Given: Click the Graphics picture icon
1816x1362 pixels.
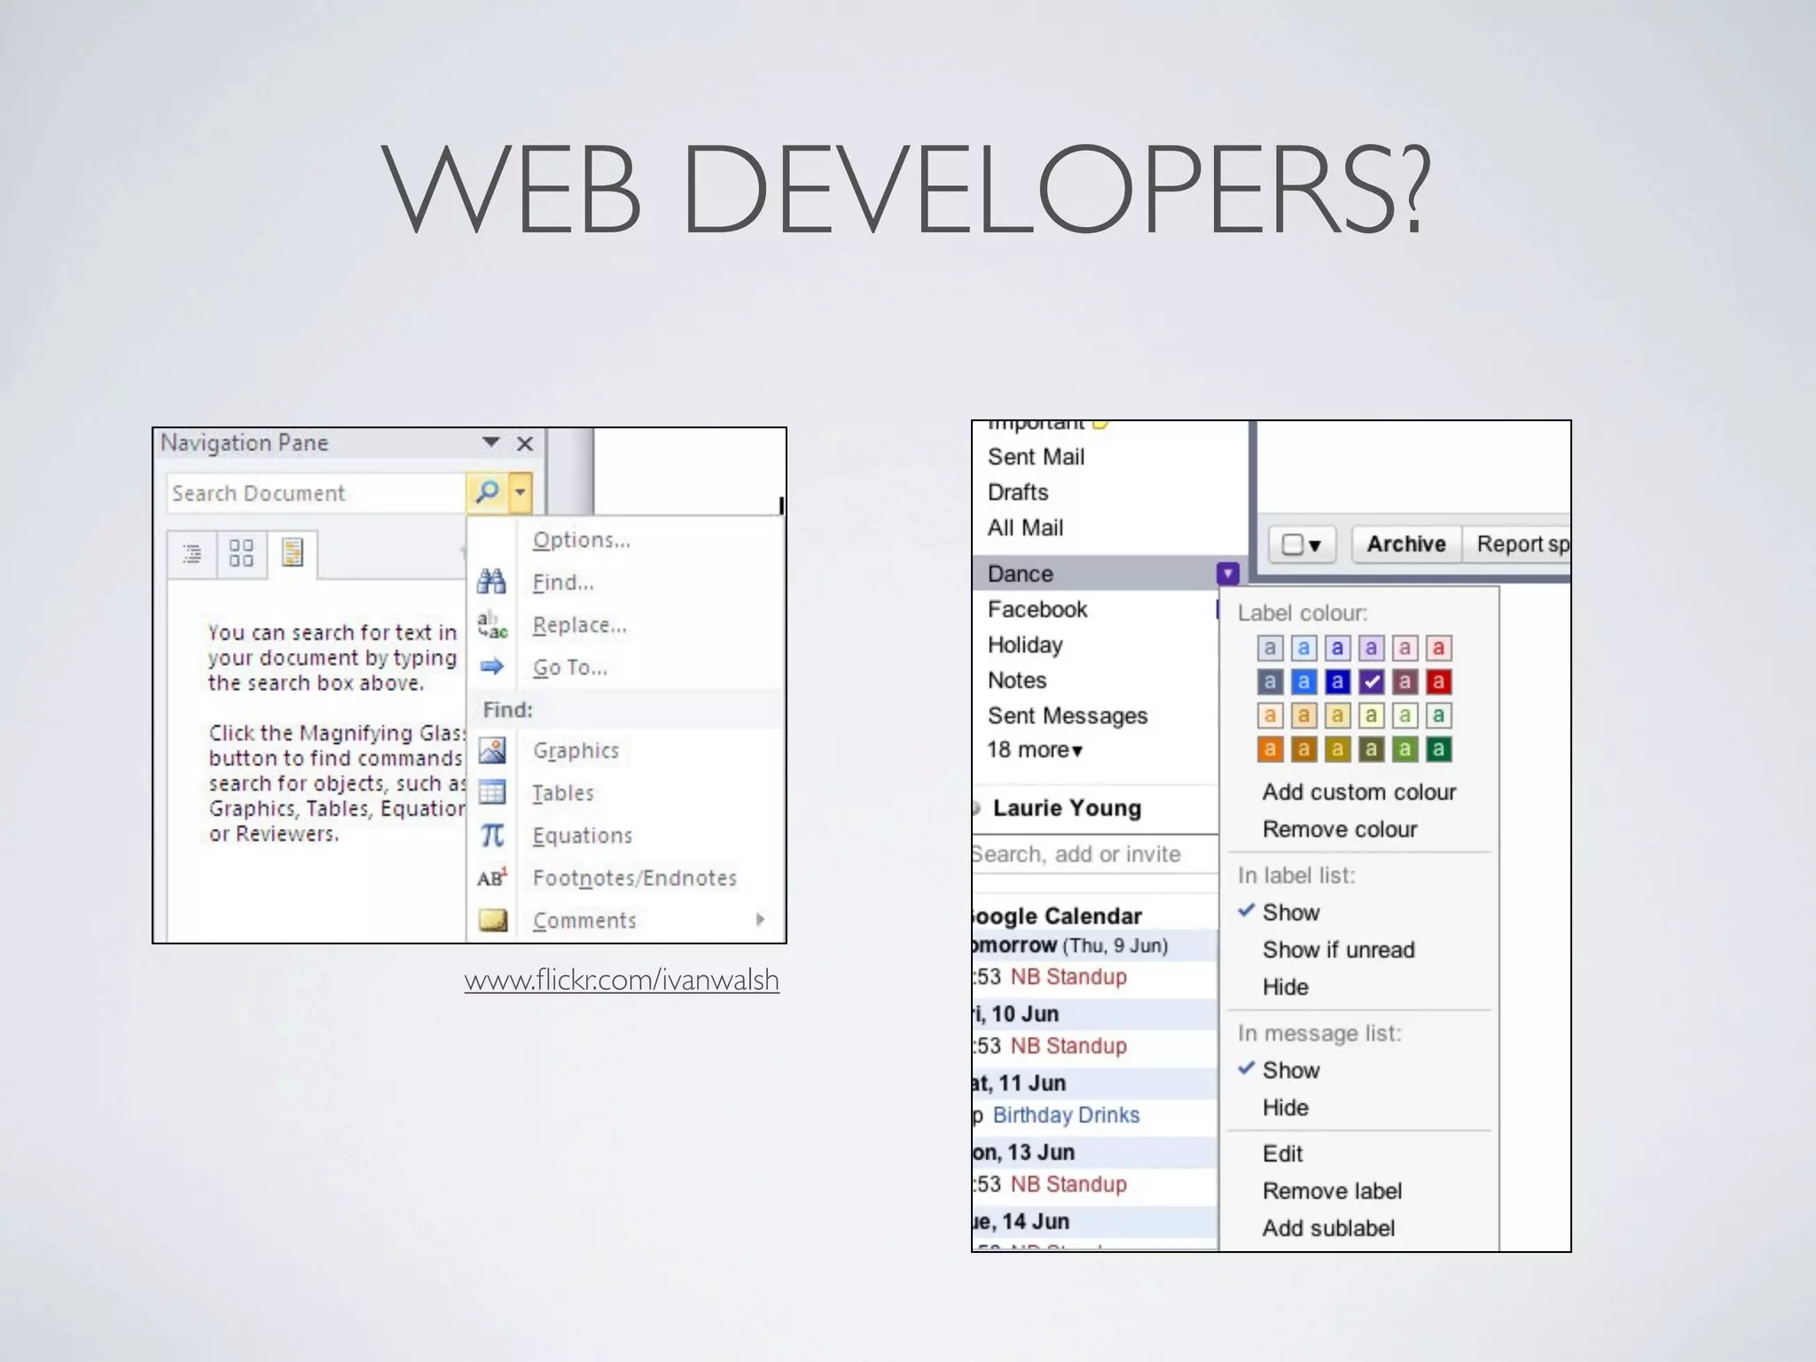Looking at the screenshot, I should click(x=492, y=750).
